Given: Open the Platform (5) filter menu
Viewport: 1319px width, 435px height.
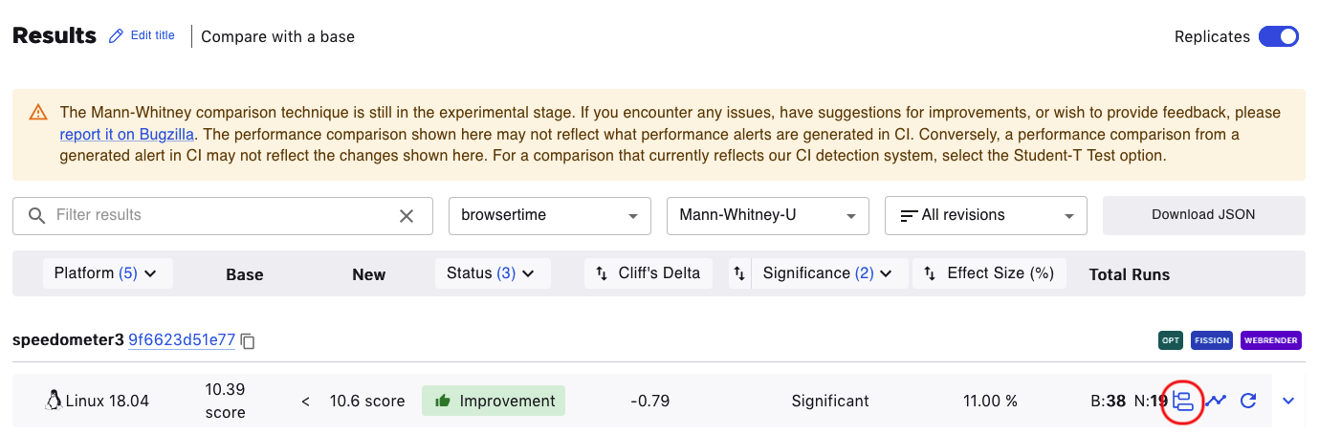Looking at the screenshot, I should click(x=105, y=273).
